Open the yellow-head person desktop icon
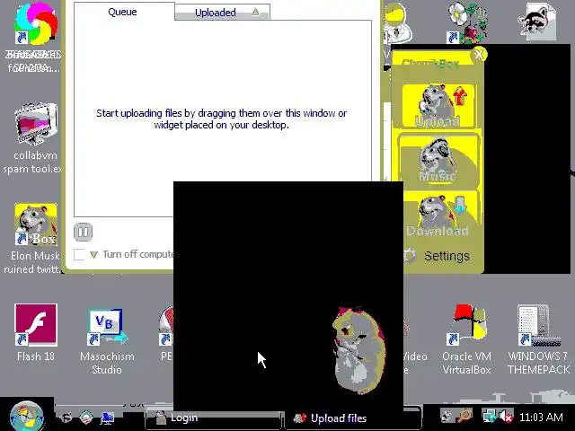Screen dimensions: 575x431 (x=397, y=23)
